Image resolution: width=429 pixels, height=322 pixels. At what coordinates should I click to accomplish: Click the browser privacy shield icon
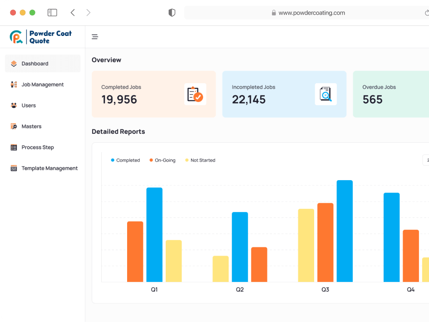point(172,13)
